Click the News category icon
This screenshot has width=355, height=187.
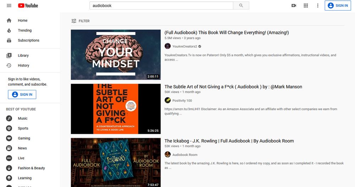[9, 148]
